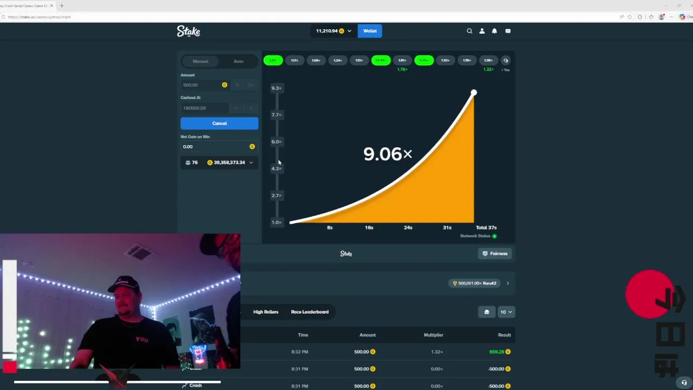
Task: Switch to the Auto betting tab
Action: tap(238, 61)
